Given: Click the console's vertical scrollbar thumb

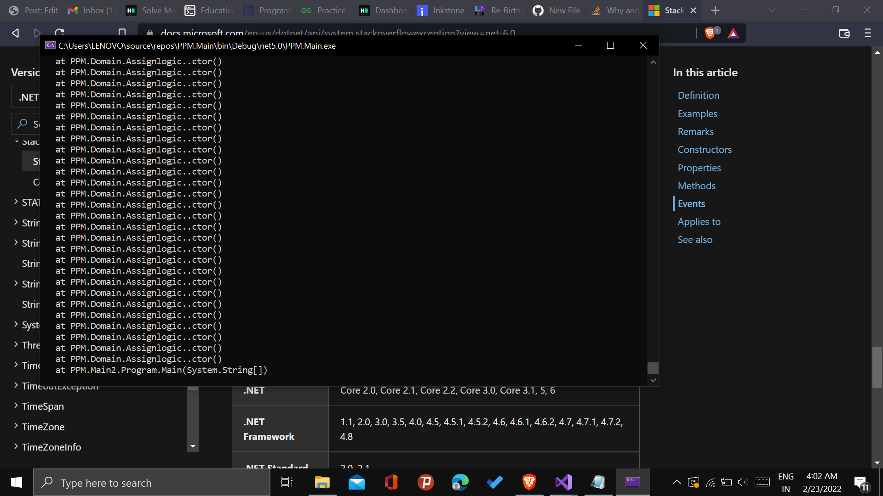Looking at the screenshot, I should tap(653, 368).
